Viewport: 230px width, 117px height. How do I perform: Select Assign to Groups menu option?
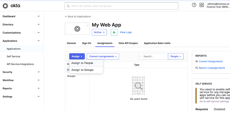tap(83, 70)
